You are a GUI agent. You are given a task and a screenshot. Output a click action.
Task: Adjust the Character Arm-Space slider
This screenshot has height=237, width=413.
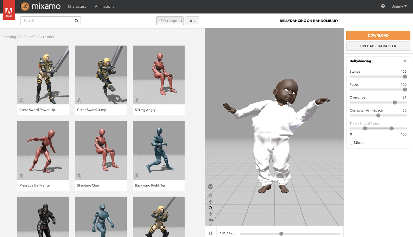378,115
